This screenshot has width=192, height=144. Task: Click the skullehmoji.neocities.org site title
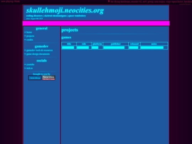[x=65, y=10]
